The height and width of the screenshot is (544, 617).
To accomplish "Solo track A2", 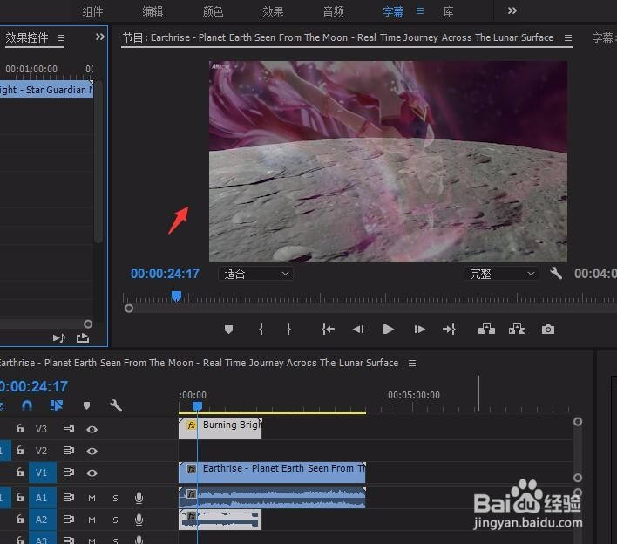I will click(115, 520).
